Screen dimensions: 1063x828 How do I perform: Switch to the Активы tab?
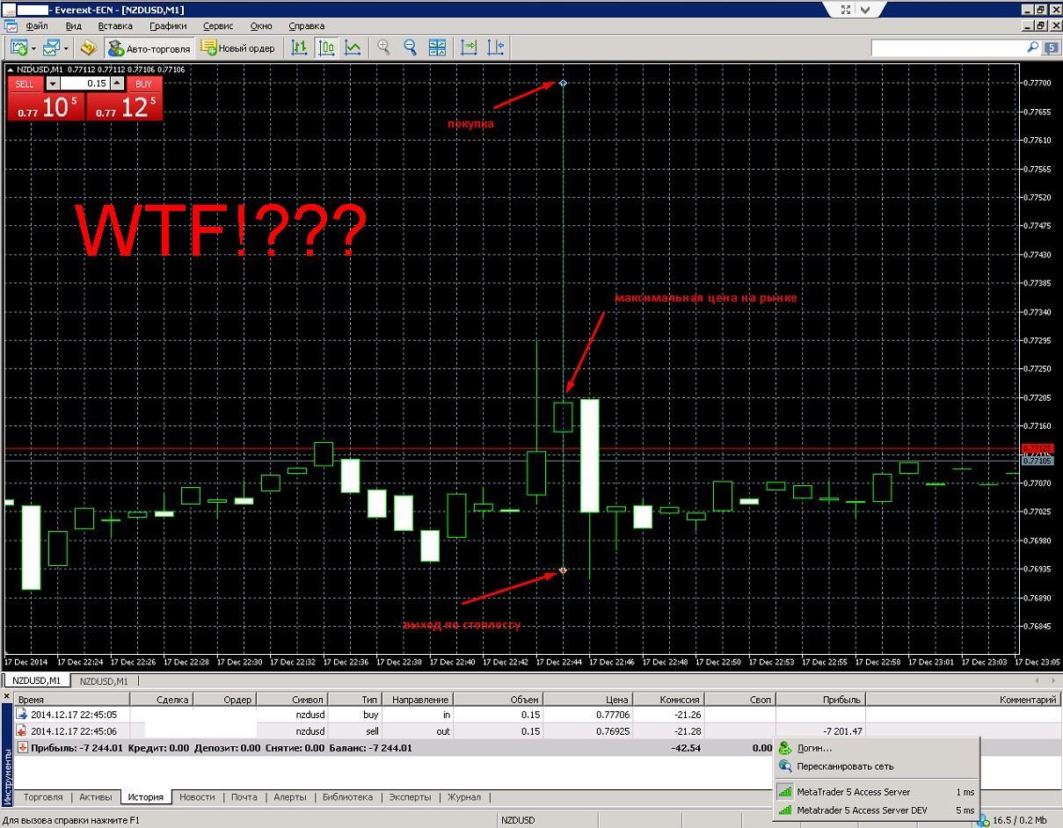[x=96, y=797]
